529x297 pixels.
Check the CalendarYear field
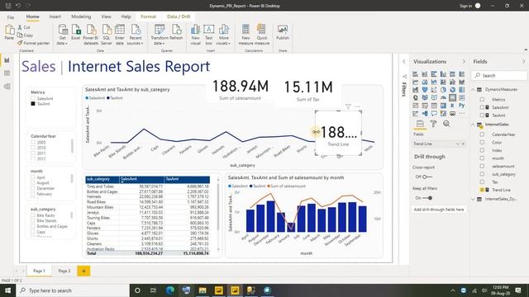(482, 134)
